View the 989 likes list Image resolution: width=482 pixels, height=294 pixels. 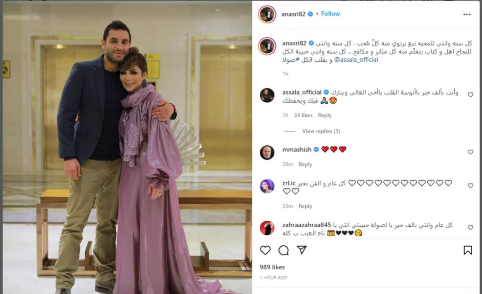272,267
